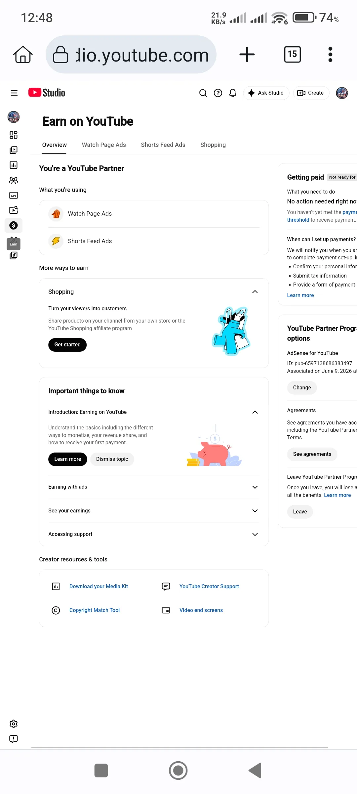Open the Content icon in sidebar
Screen dimensions: 357x794
tap(14, 150)
